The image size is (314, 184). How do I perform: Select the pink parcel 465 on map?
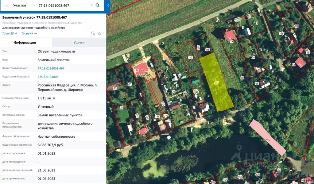point(267,137)
